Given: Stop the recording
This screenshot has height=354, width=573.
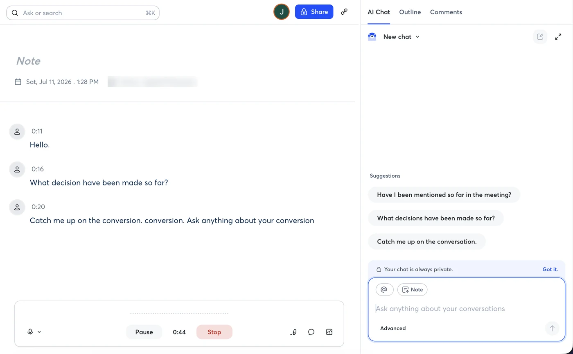Looking at the screenshot, I should (214, 332).
